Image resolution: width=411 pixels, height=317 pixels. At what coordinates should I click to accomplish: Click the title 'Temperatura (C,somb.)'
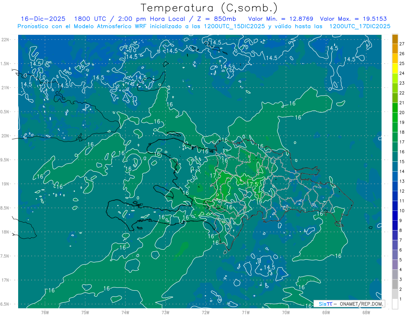point(209,8)
